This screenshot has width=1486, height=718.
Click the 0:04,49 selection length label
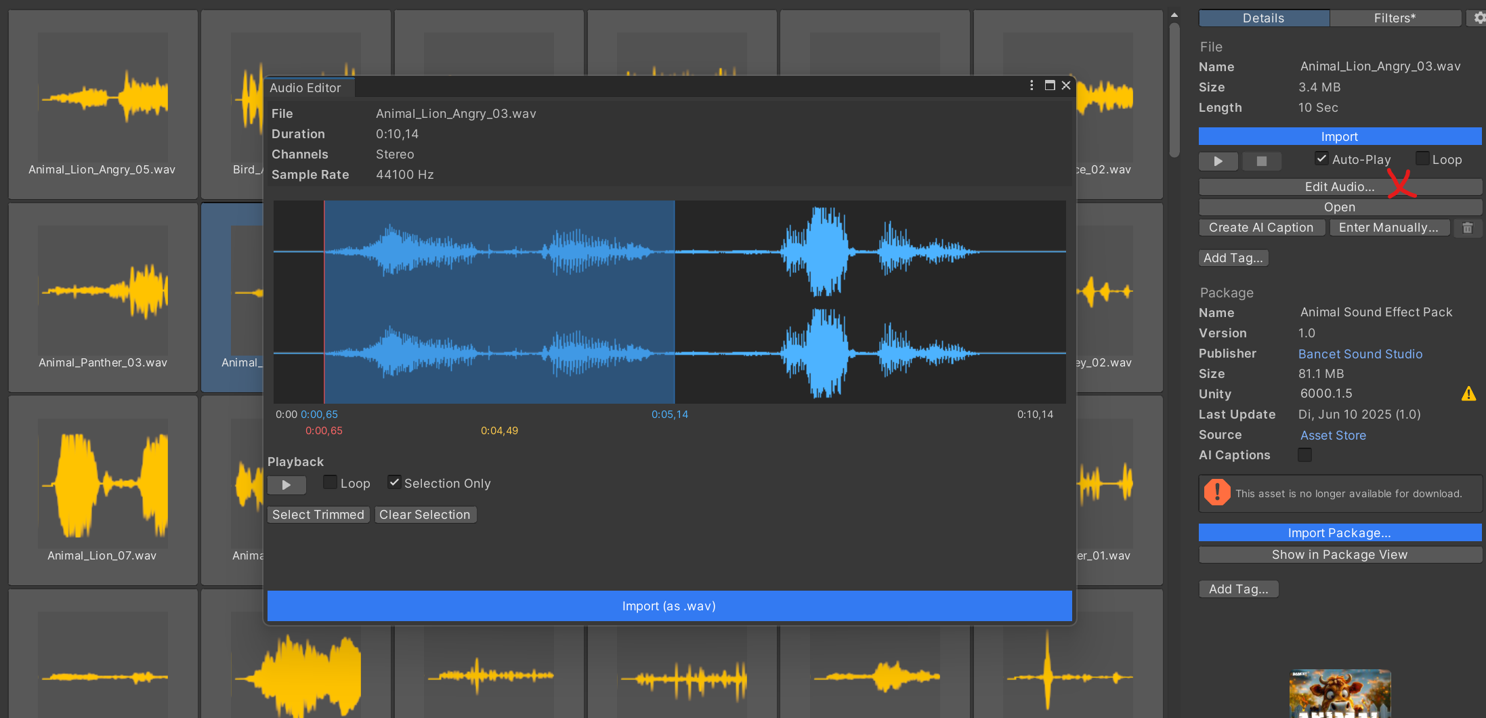point(499,431)
